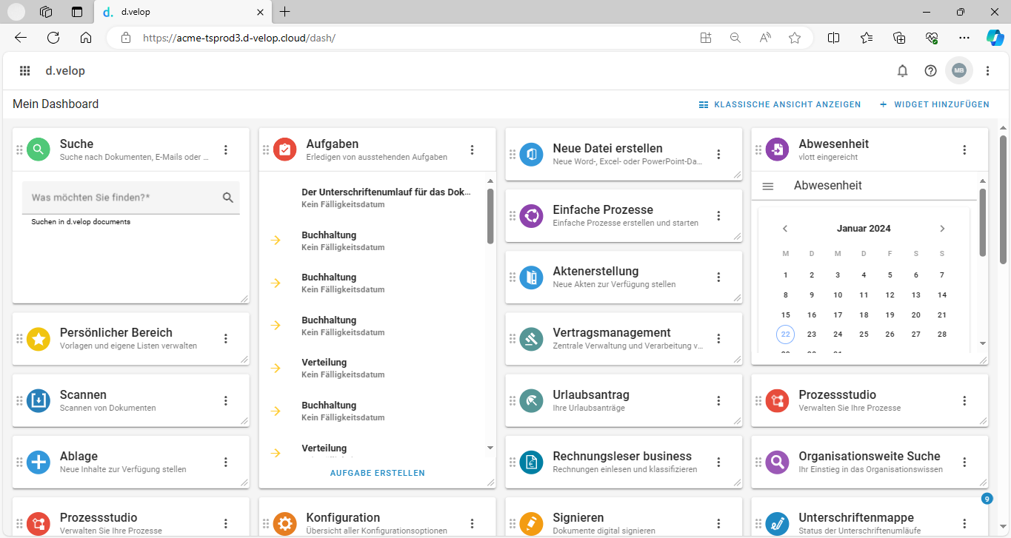1011x538 pixels.
Task: Click the Abwesenheit widget scrollbar thumb
Action: 982,222
